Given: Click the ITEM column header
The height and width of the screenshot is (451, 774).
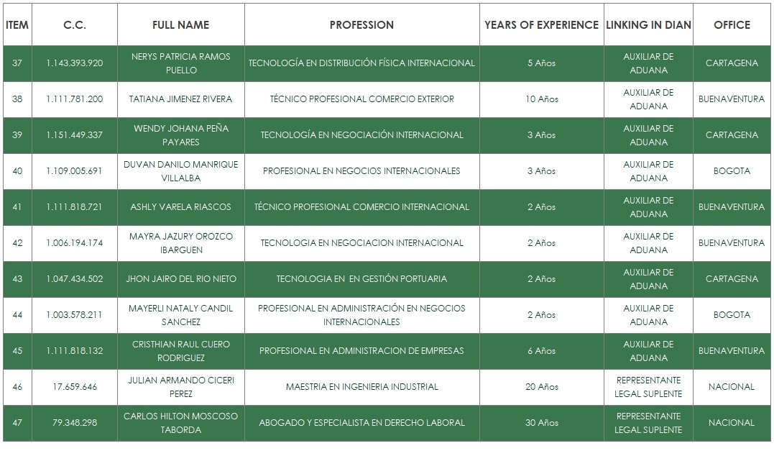Looking at the screenshot, I should point(17,24).
